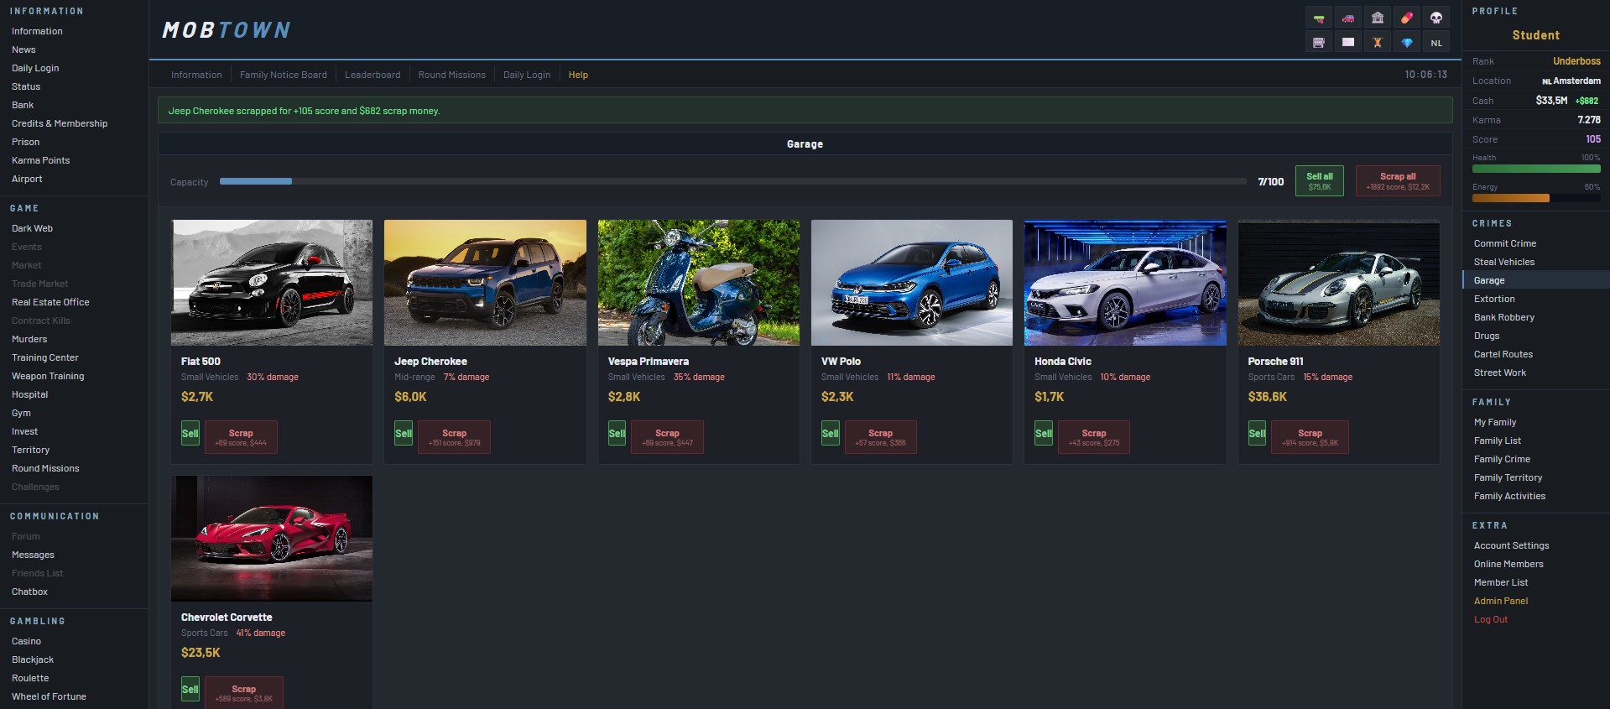1610x709 pixels.
Task: Click the red car shortcut icon
Action: tap(1347, 18)
